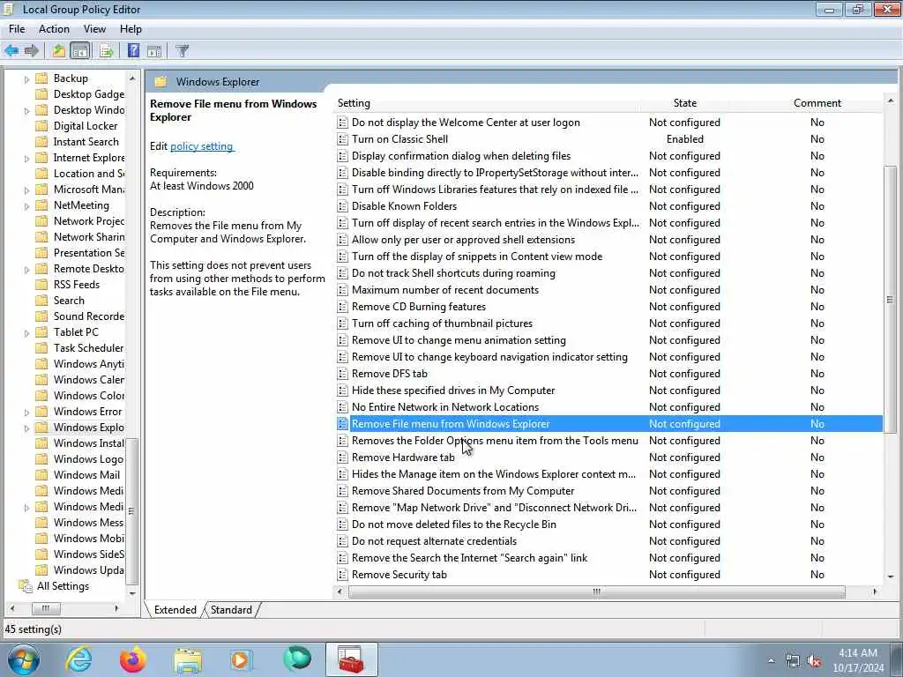The height and width of the screenshot is (677, 903).
Task: Click the All Settings tree icon
Action: click(x=26, y=586)
